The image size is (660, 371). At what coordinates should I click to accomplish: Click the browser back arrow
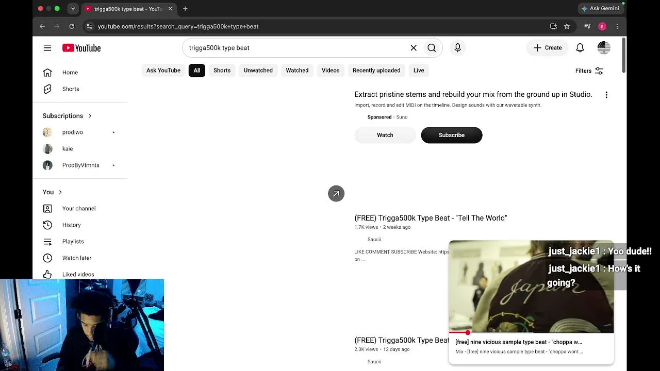tap(42, 26)
